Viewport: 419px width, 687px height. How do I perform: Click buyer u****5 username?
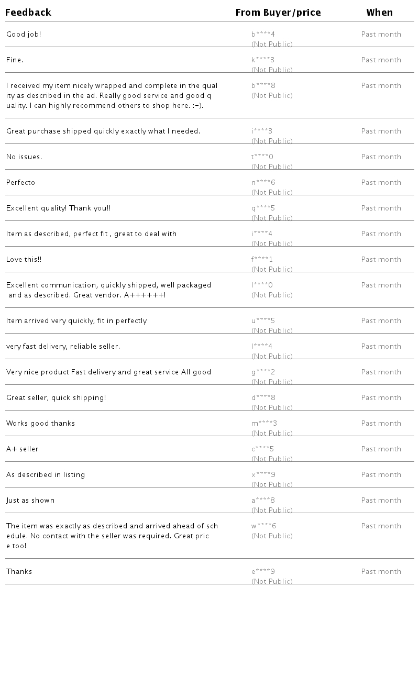[x=263, y=321]
